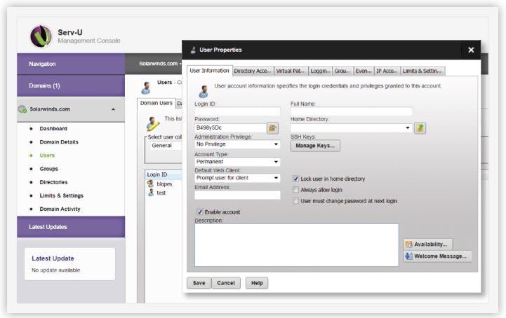The image size is (506, 318).
Task: Click the test user icon
Action: (x=151, y=193)
